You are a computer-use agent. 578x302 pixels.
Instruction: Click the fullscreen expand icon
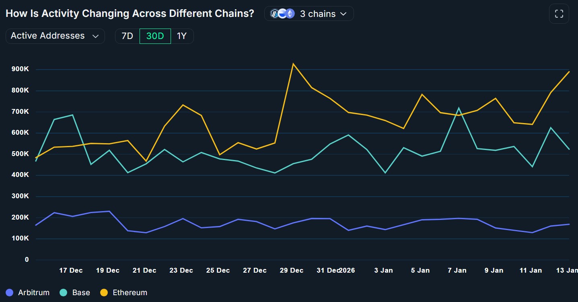click(x=559, y=13)
